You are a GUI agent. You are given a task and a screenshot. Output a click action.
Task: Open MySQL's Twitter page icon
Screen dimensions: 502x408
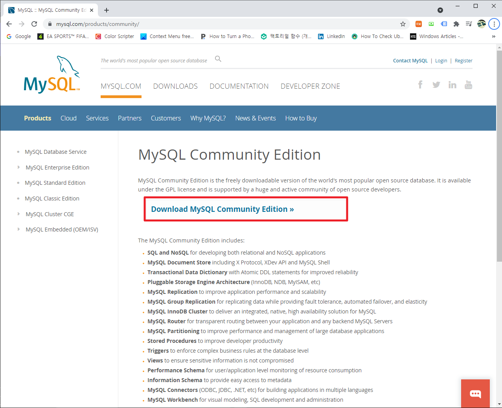(x=436, y=85)
